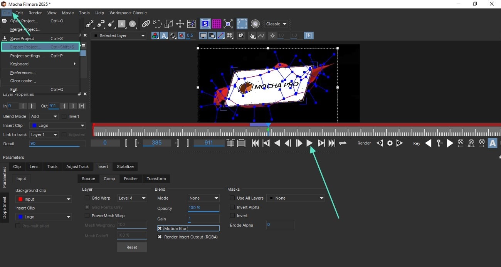Screen dimensions: 501x267
Task: Click the Zoom Window magnifier icon
Action: click(241, 35)
